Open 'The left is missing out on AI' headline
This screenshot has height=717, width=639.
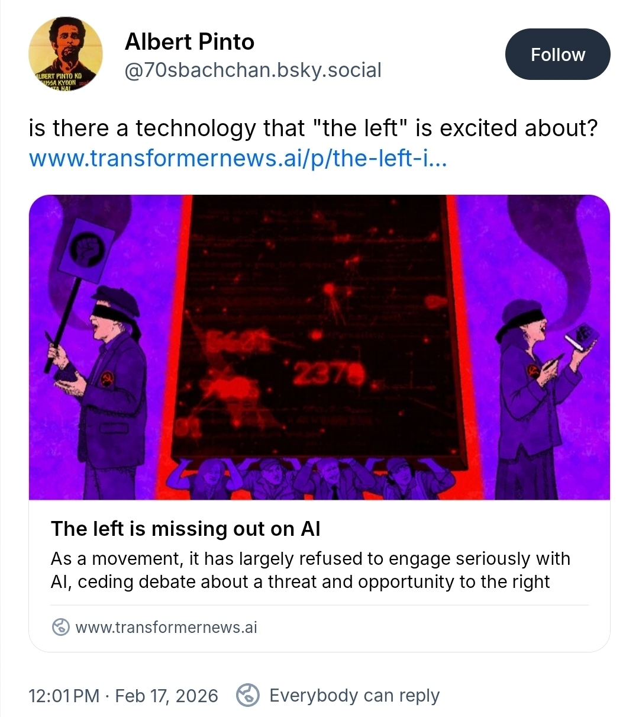pos(186,529)
